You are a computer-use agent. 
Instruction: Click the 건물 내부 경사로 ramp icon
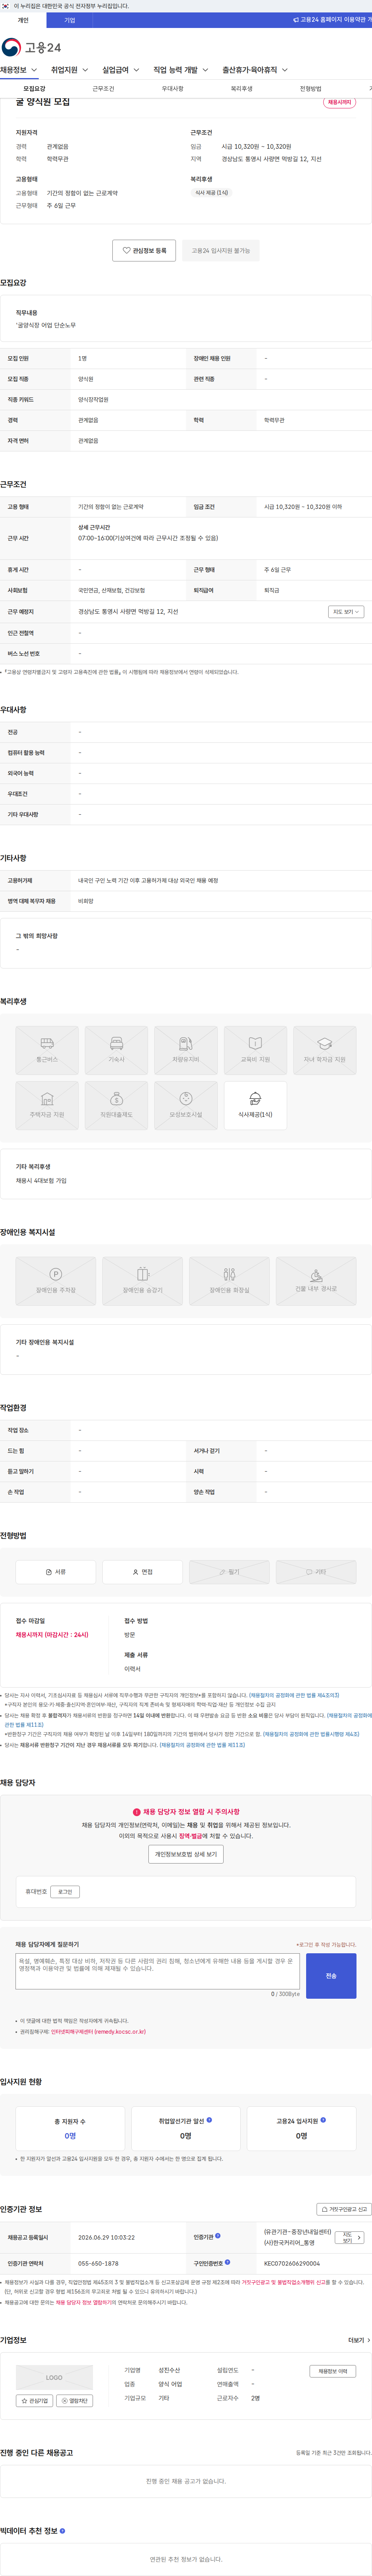[x=316, y=1281]
